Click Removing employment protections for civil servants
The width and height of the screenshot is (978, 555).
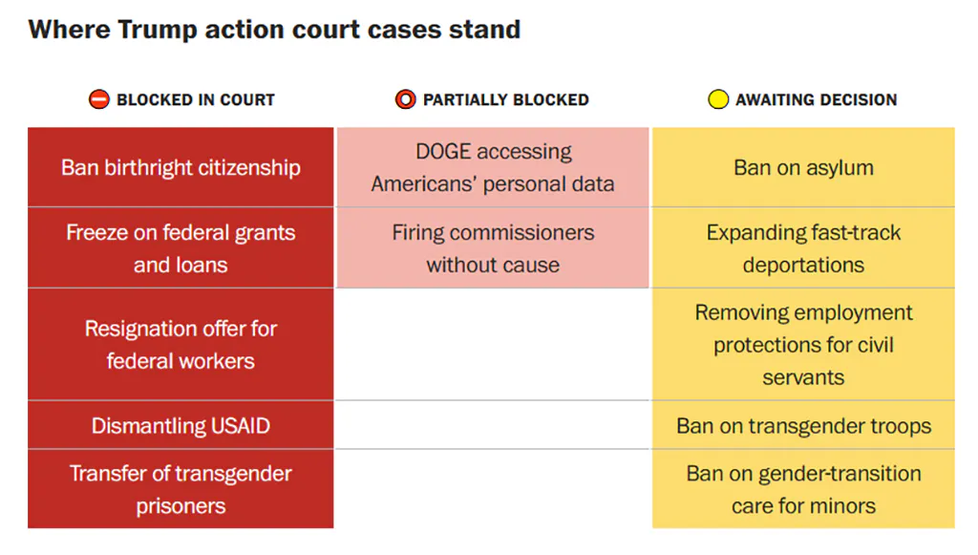click(x=803, y=345)
